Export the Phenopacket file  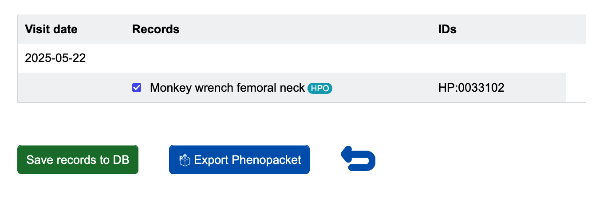(x=239, y=159)
